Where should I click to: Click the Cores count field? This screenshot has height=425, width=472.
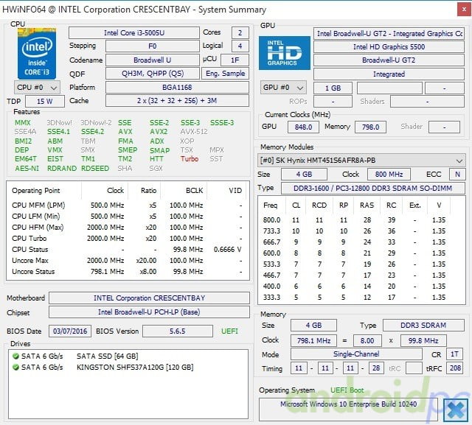[x=240, y=32]
